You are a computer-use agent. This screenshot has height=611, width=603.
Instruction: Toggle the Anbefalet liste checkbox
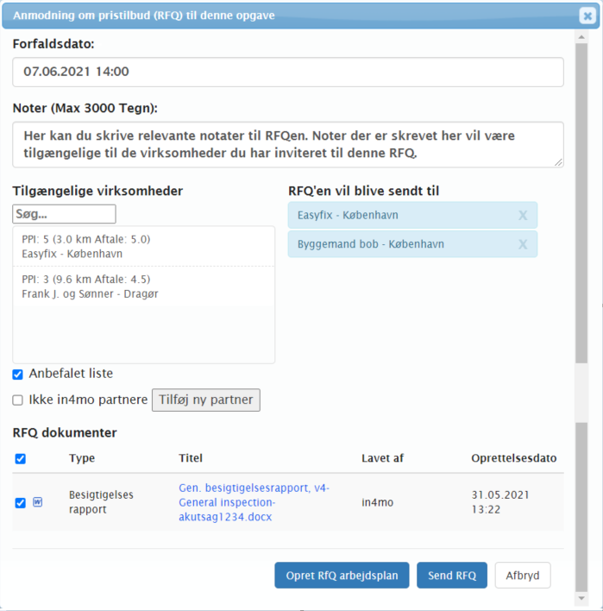tap(18, 375)
